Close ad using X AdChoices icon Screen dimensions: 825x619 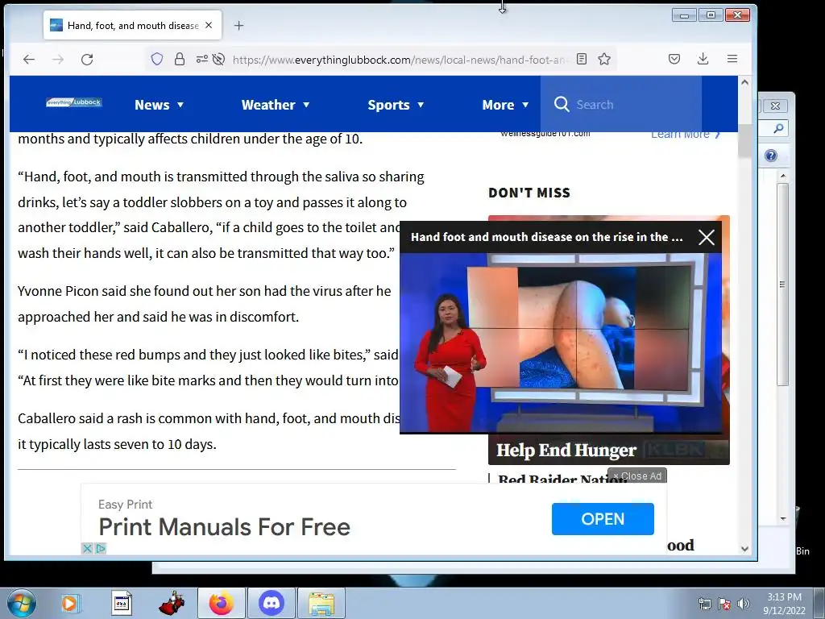[x=87, y=548]
